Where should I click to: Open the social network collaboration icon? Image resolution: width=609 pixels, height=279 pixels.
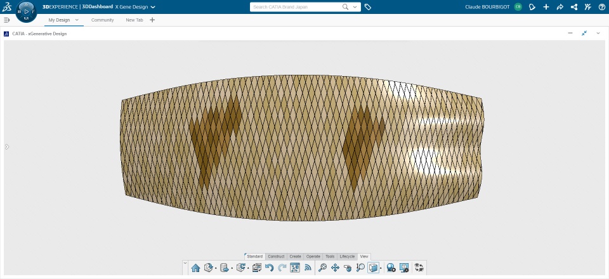point(574,7)
